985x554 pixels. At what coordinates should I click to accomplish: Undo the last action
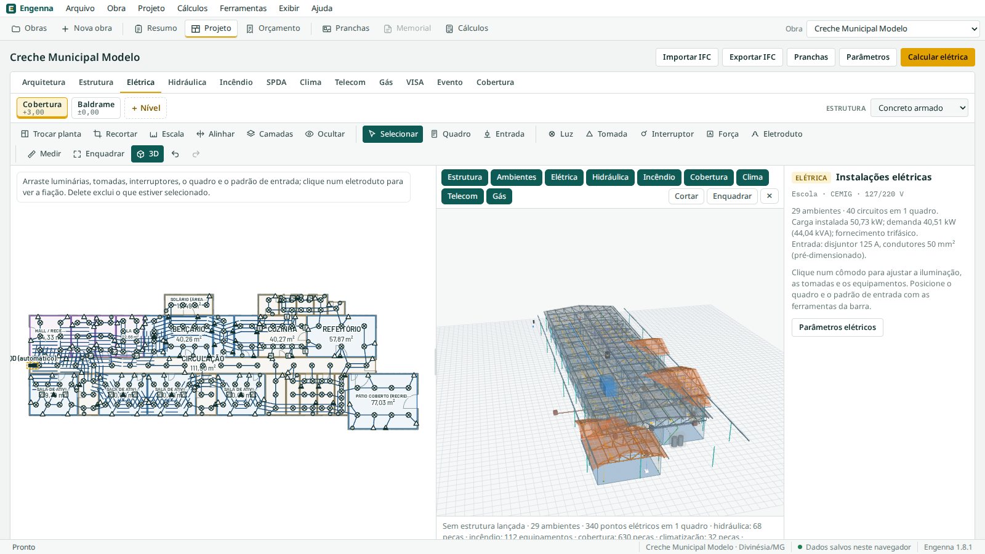(x=175, y=154)
